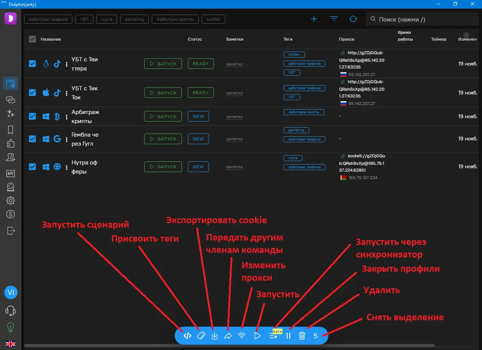Screen dimensions: 482x350
Task: Click the plus icon to create profile
Action: 314,19
